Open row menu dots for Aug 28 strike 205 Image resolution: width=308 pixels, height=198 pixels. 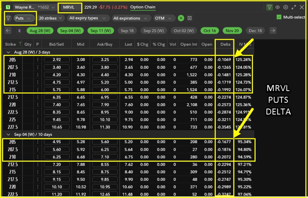pos(38,60)
